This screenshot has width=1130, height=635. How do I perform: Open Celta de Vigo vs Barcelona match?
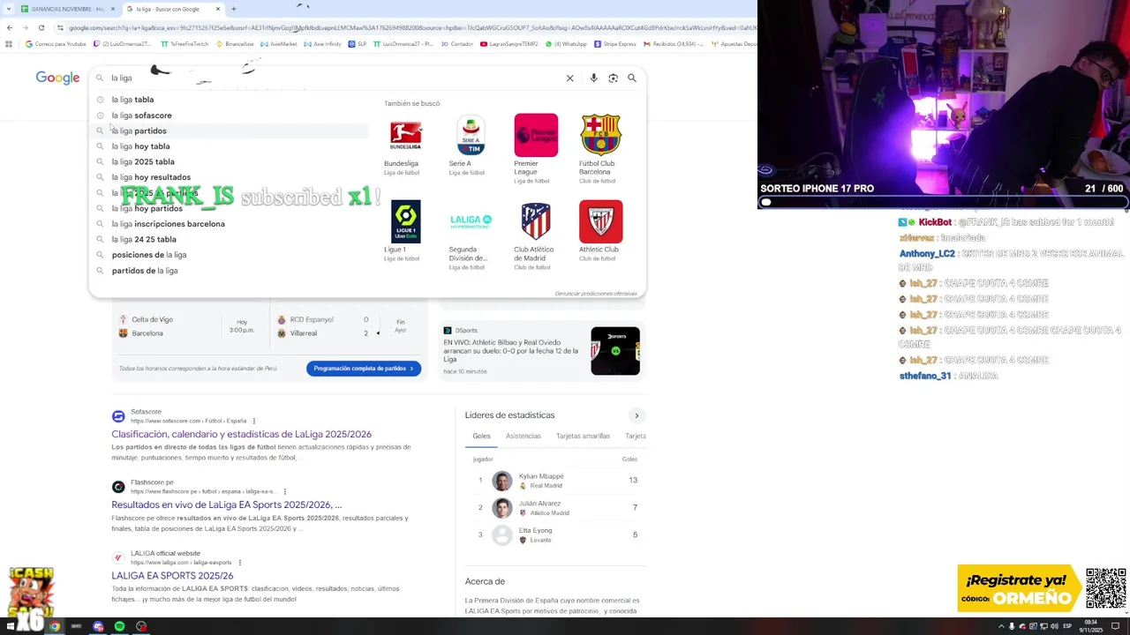tap(185, 326)
